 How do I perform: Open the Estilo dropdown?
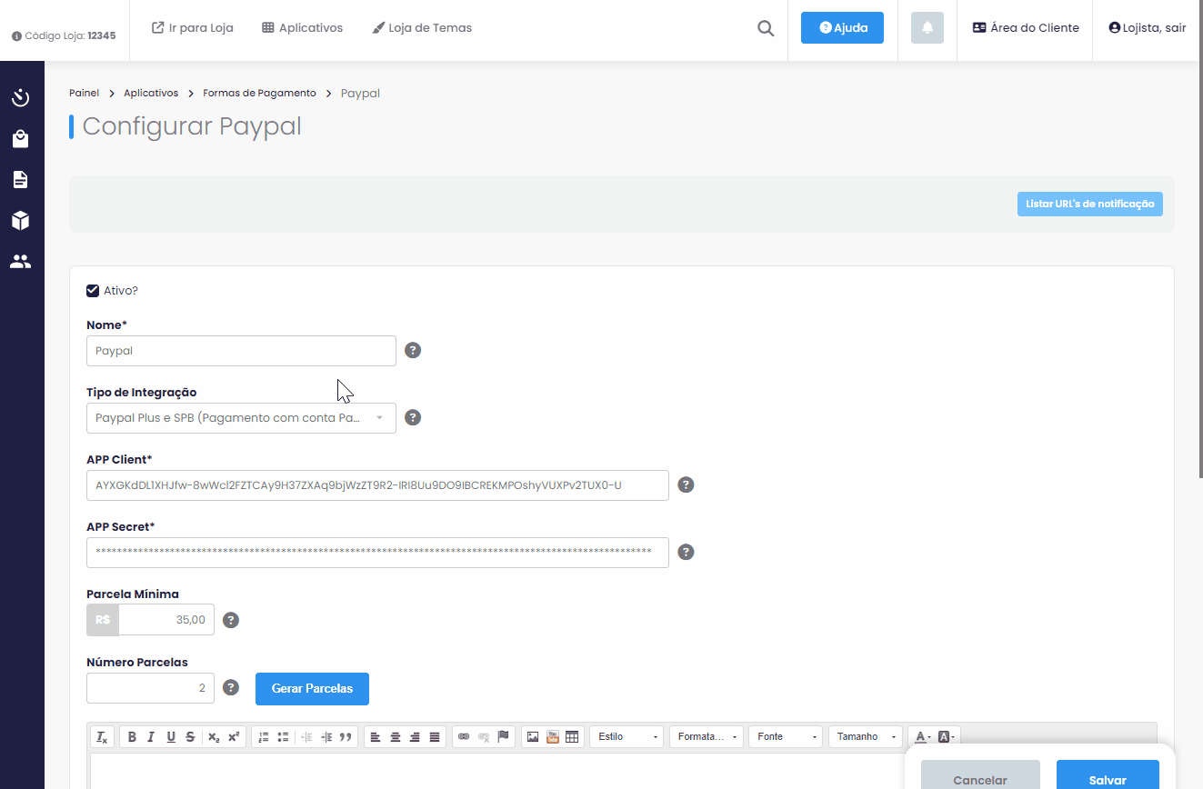pos(627,736)
